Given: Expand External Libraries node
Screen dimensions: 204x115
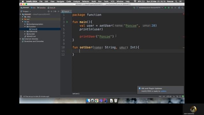Looking at the screenshot, I should point(20,39).
